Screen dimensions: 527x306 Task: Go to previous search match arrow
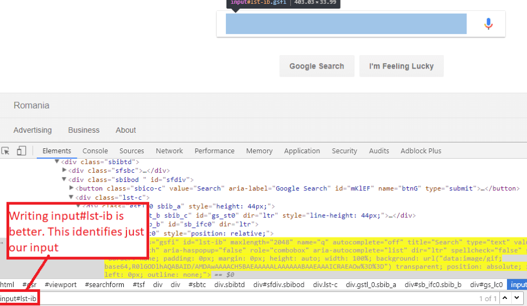click(x=505, y=298)
